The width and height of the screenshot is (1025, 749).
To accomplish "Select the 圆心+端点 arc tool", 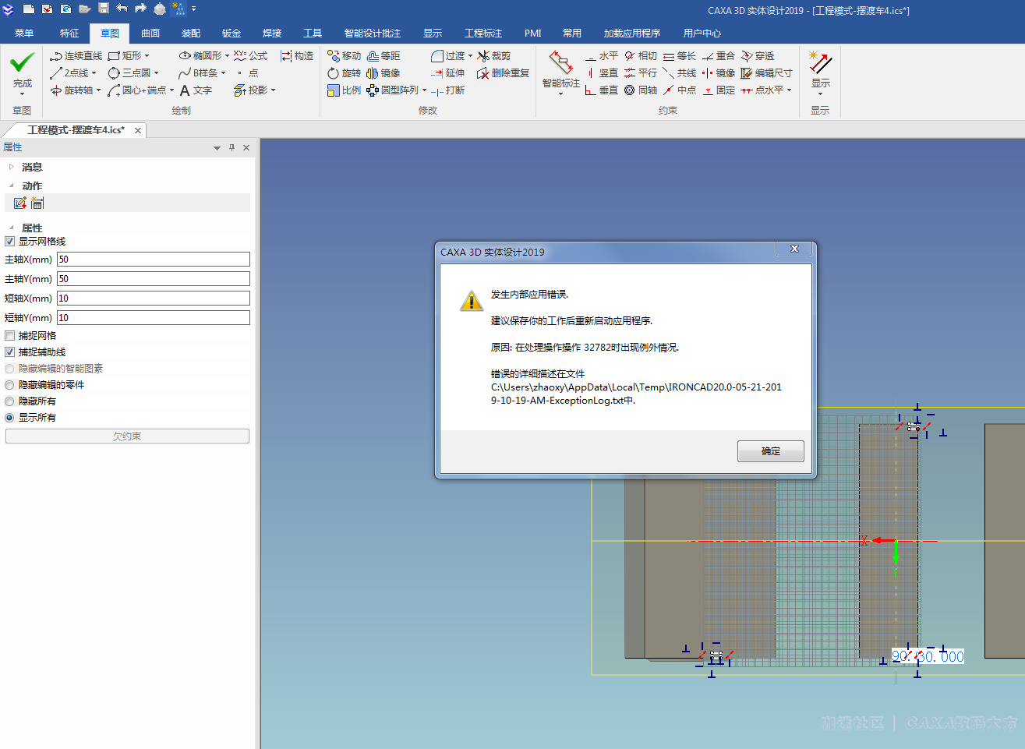I will click(x=137, y=90).
